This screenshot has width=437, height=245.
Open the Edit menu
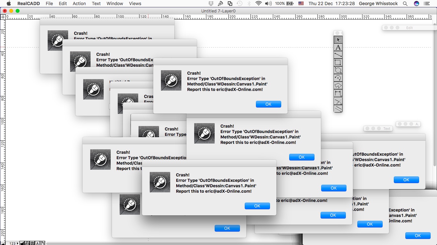tap(63, 4)
